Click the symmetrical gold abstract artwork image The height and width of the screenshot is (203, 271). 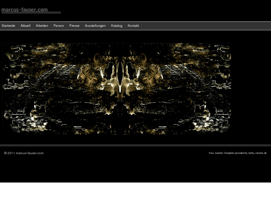pos(117,89)
